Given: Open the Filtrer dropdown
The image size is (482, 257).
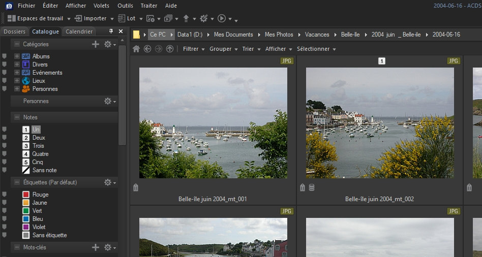Looking at the screenshot, I should pos(193,49).
